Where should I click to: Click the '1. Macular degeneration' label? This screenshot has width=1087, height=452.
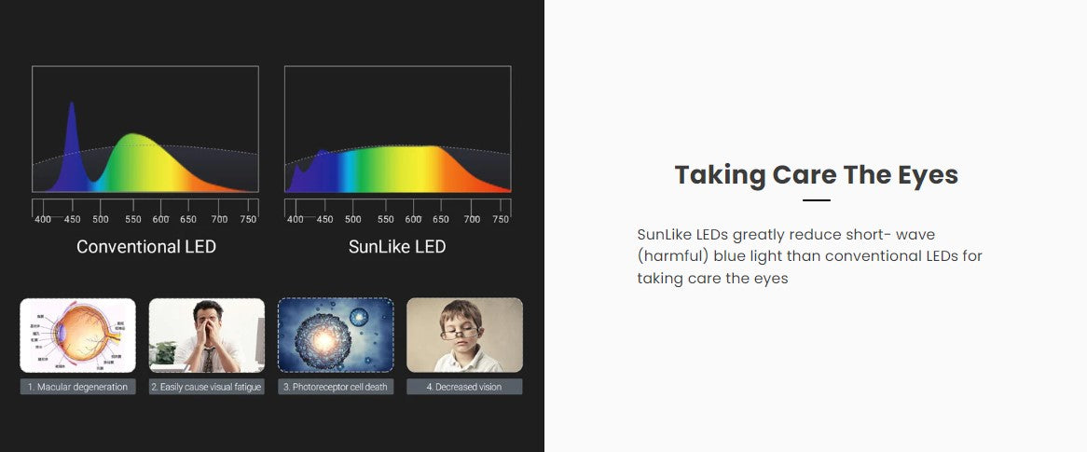click(77, 387)
